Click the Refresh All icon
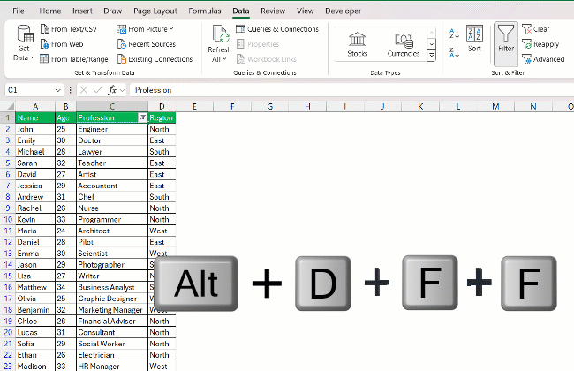574x371 pixels. [x=220, y=34]
